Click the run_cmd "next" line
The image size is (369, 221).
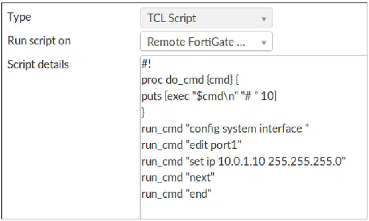click(x=178, y=177)
